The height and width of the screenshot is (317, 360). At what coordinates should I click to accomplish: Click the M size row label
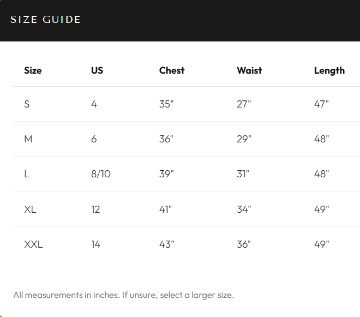pyautogui.click(x=28, y=139)
